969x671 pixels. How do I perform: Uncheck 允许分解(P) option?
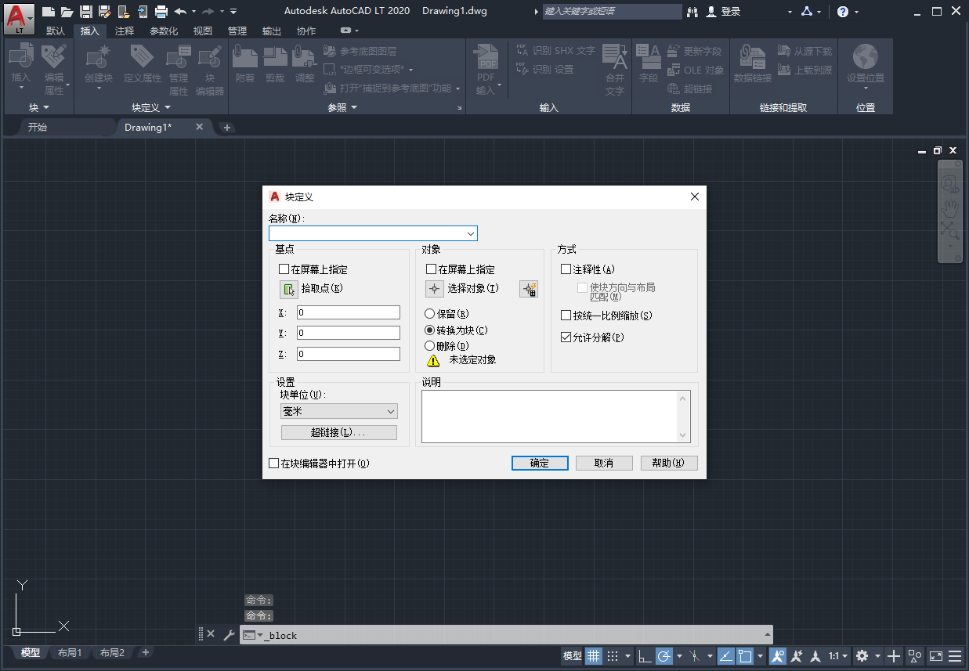(x=566, y=337)
